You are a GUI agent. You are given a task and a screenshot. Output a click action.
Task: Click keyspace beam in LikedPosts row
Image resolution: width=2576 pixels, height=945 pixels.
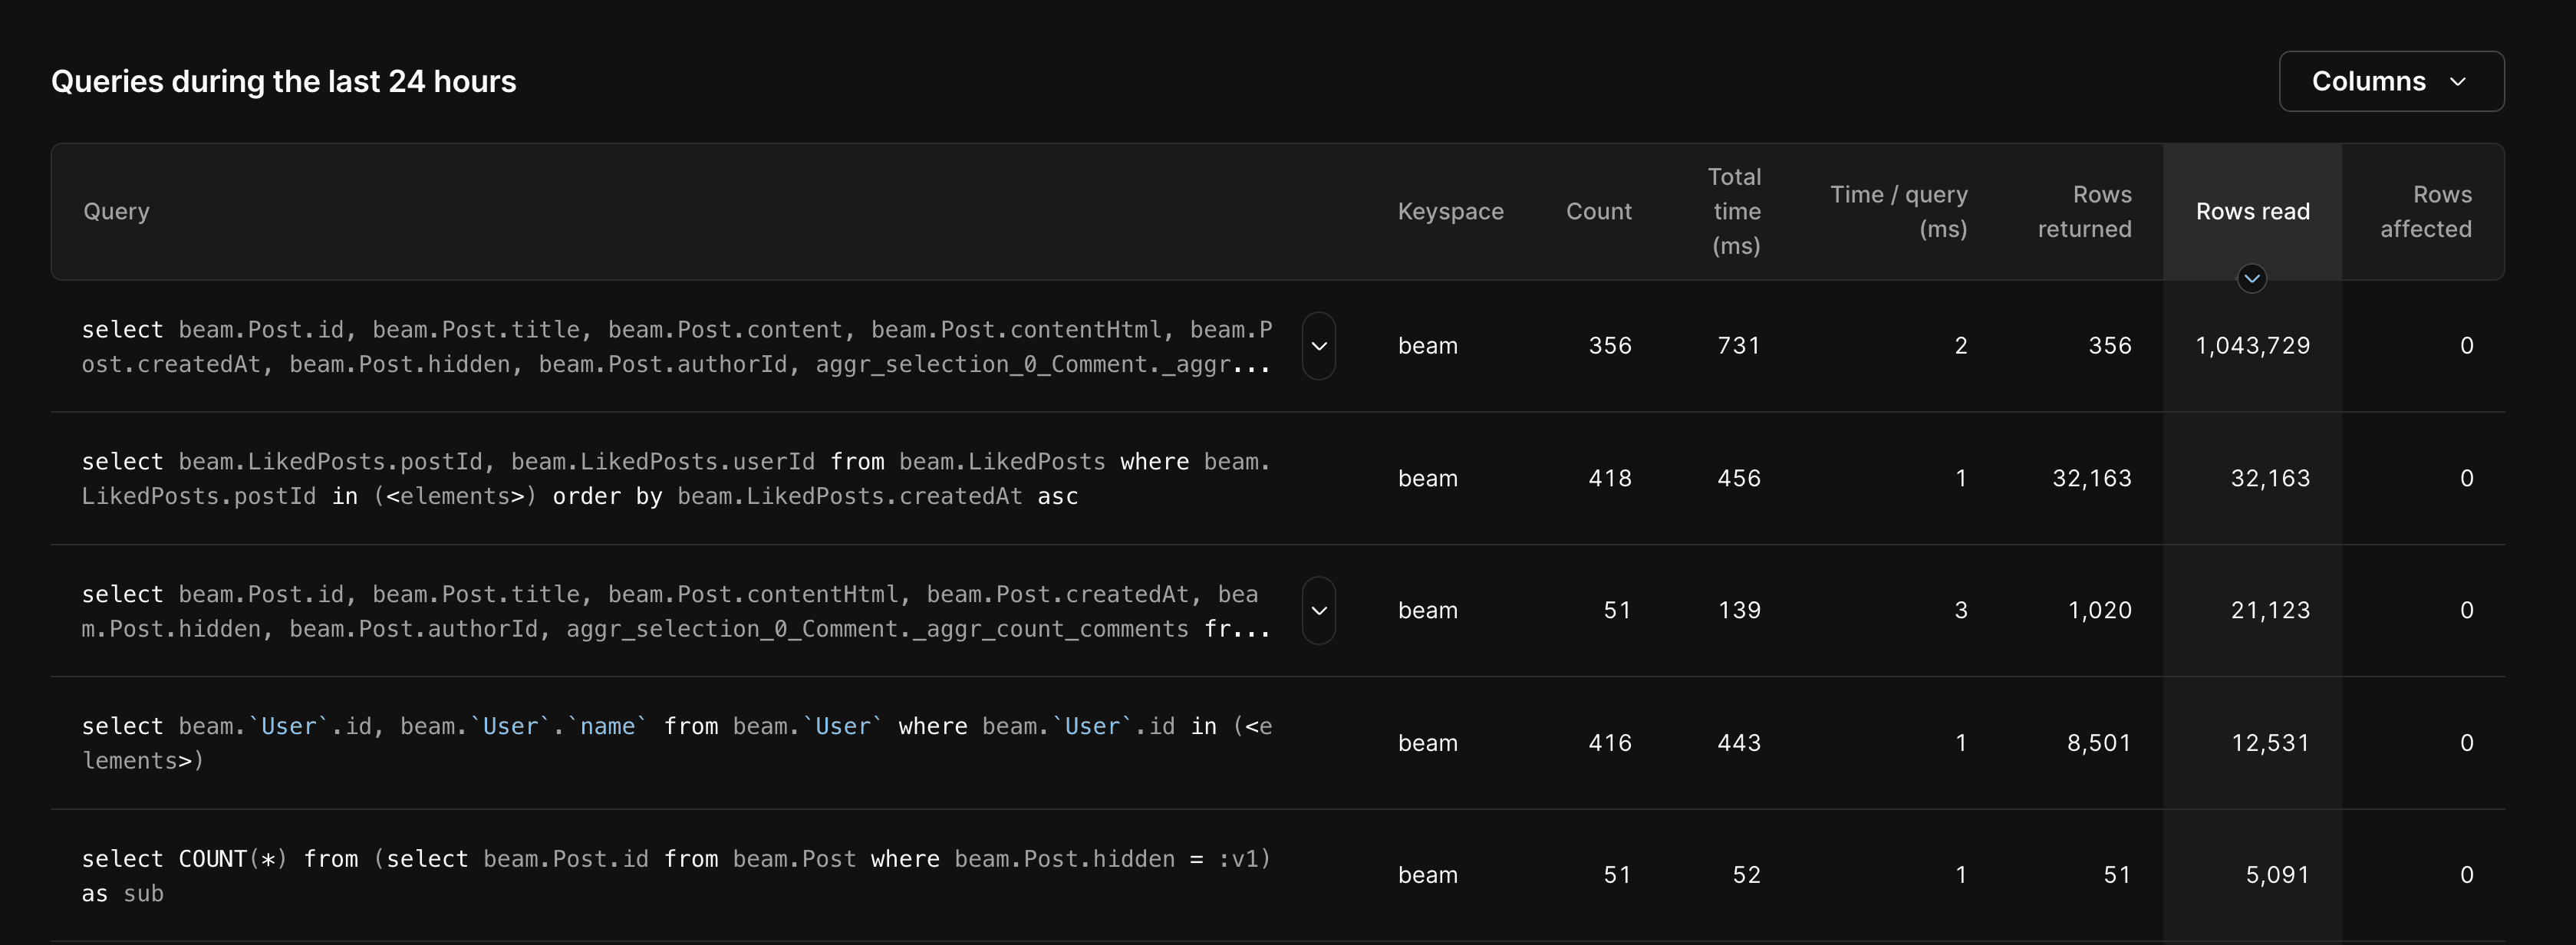point(1427,478)
